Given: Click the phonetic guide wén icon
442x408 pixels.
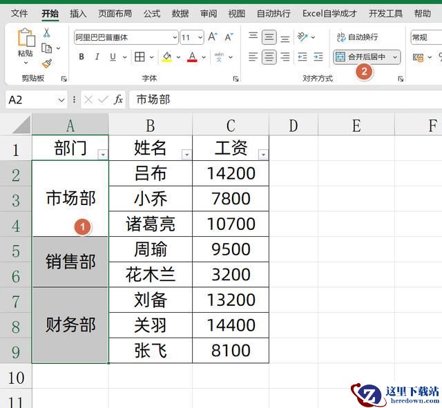Looking at the screenshot, I should [219, 57].
